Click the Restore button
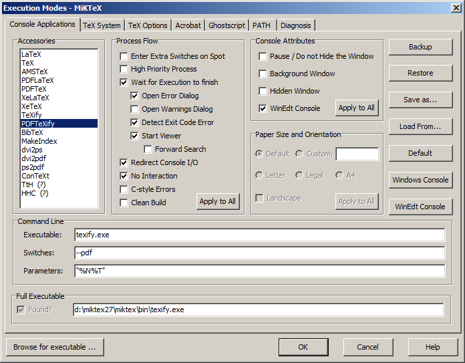 pyautogui.click(x=420, y=73)
